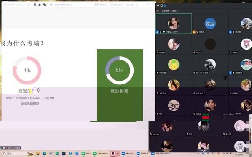Choose the thin strip layout icon

[x=158, y=5]
